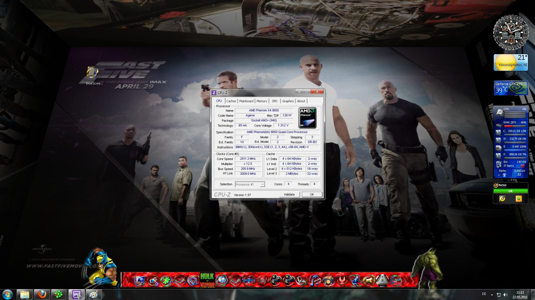This screenshot has height=300, width=535.
Task: Click the DE language indicator
Action: point(484,294)
